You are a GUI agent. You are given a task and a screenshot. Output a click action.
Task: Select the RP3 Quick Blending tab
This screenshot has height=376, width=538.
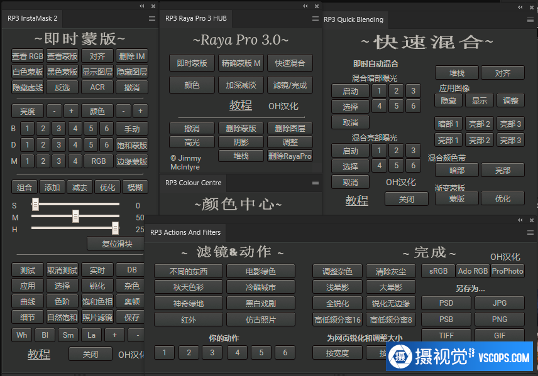pyautogui.click(x=353, y=20)
